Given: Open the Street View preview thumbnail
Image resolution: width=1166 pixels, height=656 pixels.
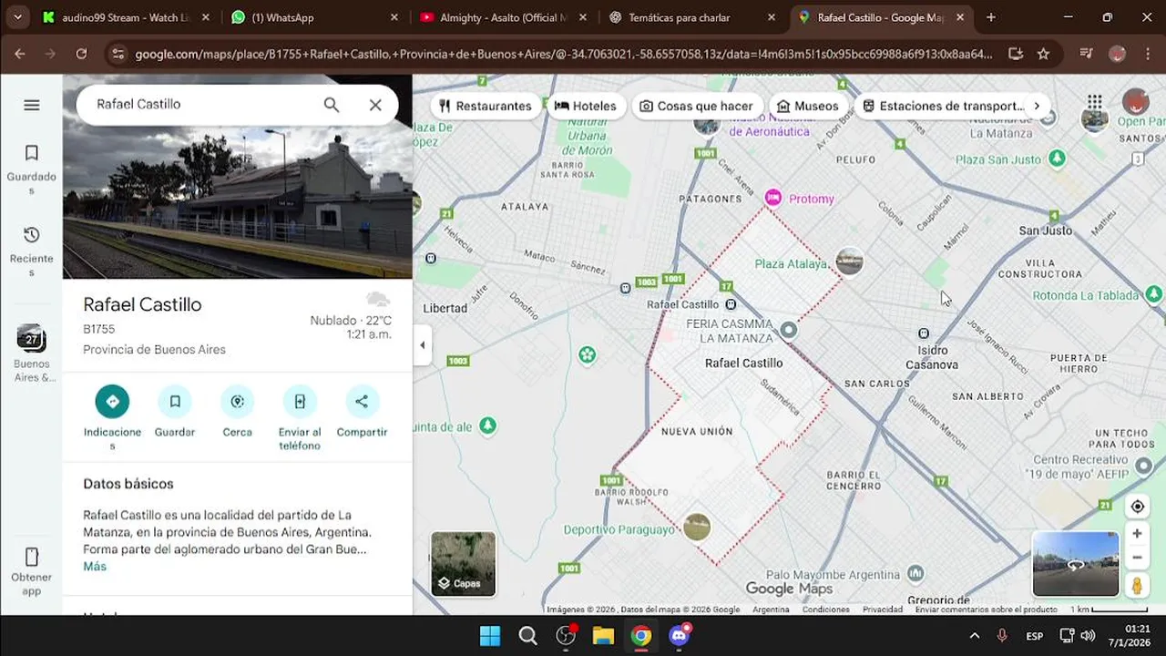Looking at the screenshot, I should click(1076, 564).
